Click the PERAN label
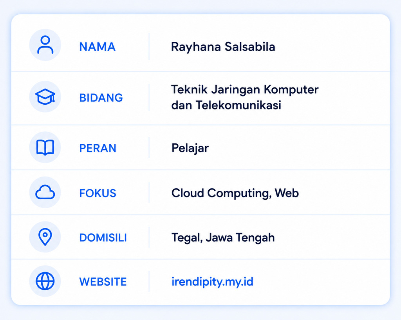This screenshot has height=320, width=401. pos(98,148)
